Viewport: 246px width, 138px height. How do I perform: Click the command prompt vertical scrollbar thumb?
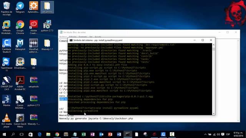tap(214, 49)
